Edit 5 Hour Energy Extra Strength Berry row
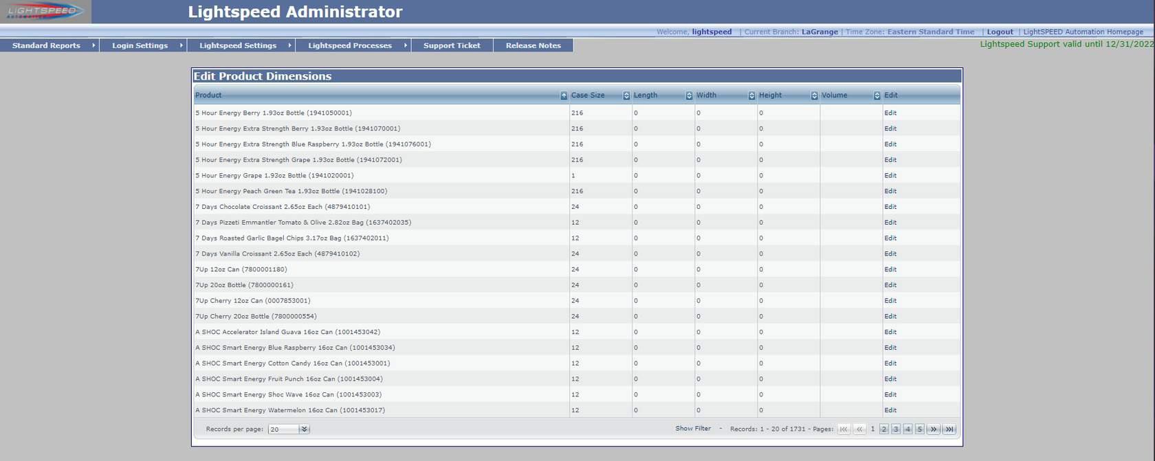 [890, 128]
